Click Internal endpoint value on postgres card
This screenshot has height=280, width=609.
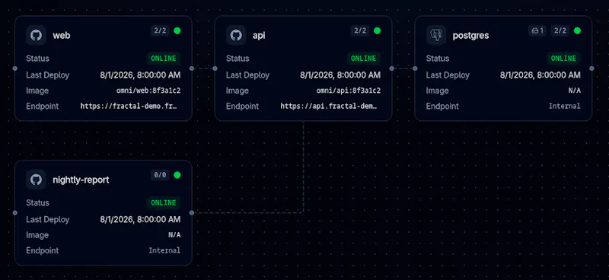click(565, 106)
